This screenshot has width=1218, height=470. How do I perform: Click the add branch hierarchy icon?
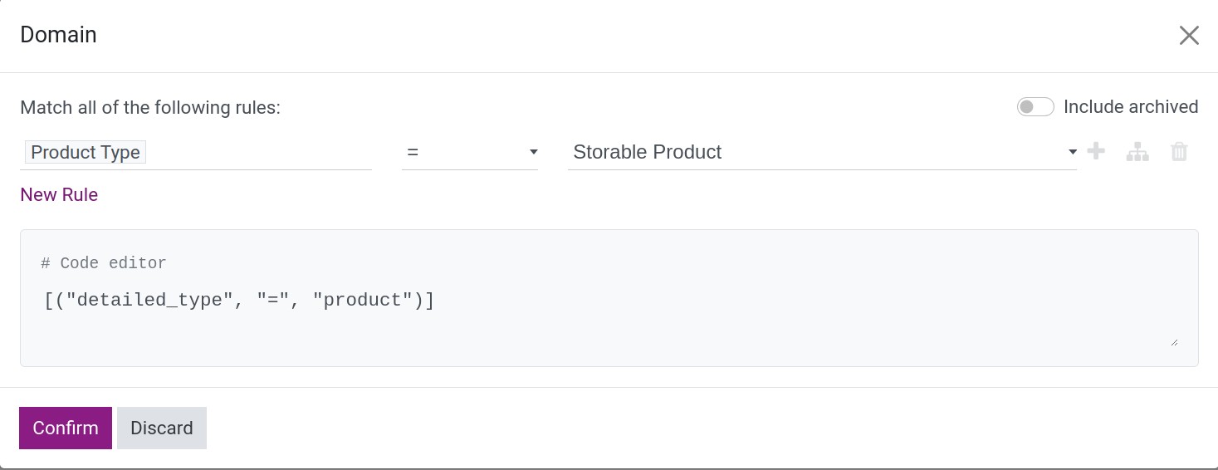[x=1137, y=152]
